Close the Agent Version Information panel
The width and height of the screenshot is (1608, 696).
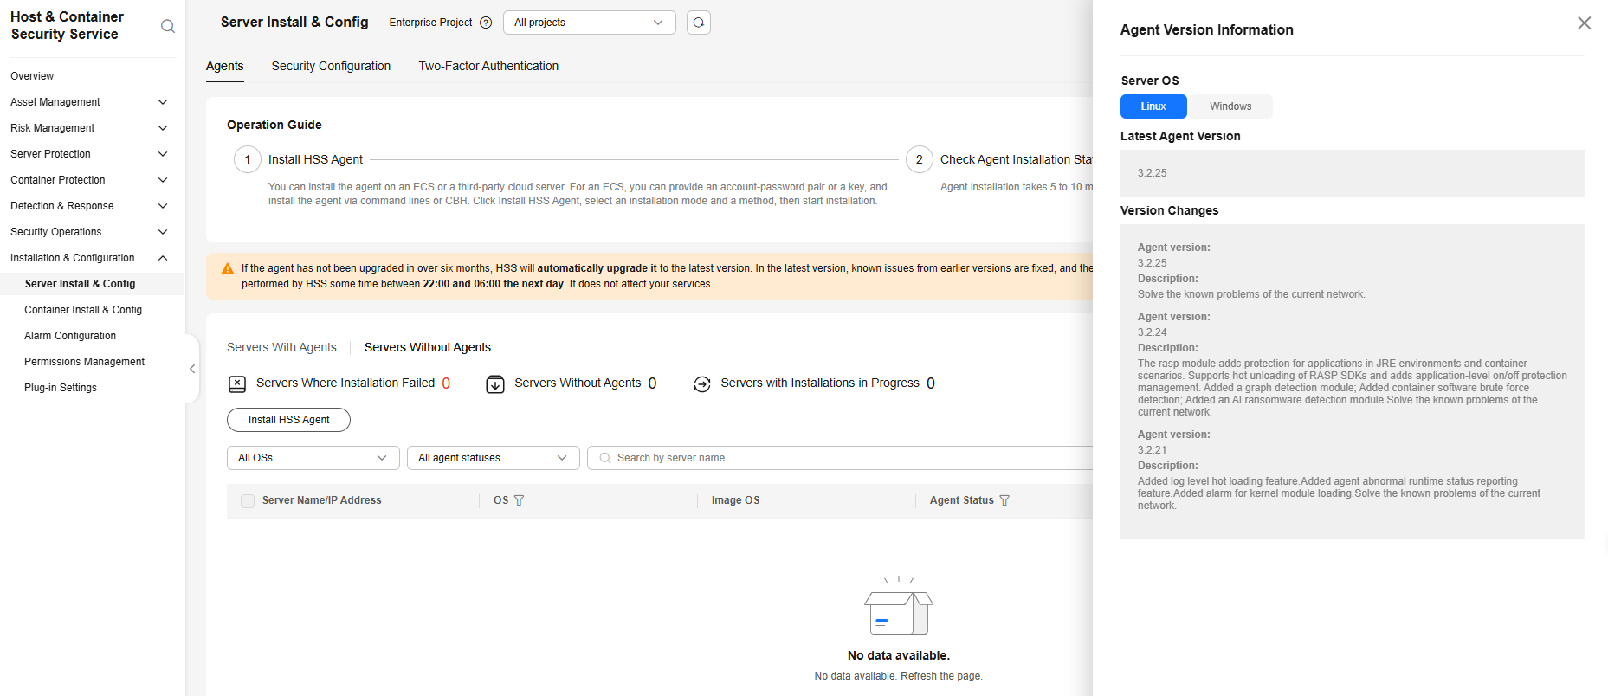[1584, 23]
